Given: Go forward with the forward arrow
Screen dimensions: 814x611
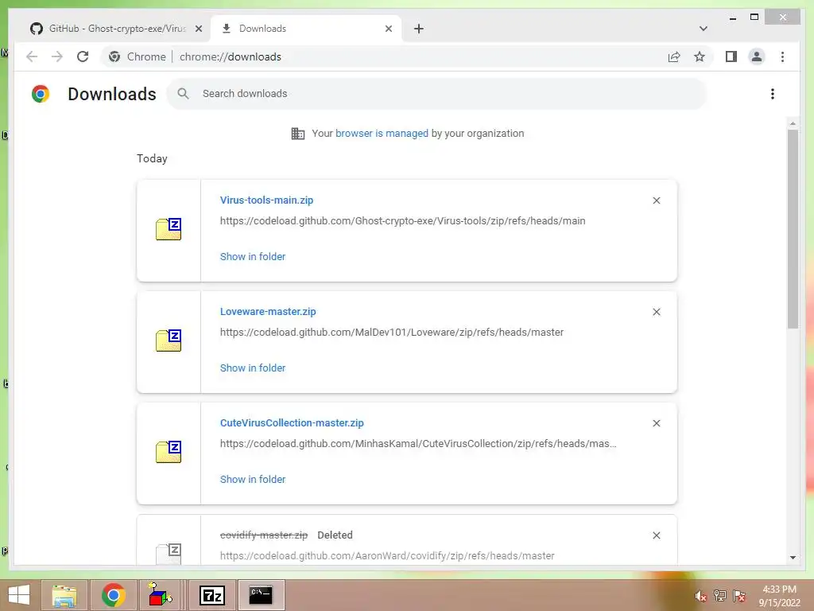Looking at the screenshot, I should [x=57, y=56].
